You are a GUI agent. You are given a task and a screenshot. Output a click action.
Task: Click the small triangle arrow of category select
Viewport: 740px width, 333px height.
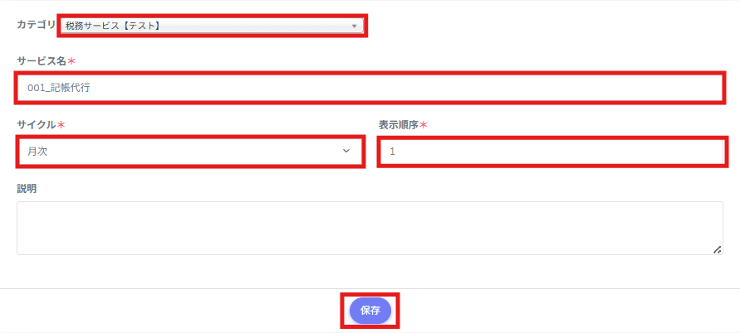[x=354, y=27]
